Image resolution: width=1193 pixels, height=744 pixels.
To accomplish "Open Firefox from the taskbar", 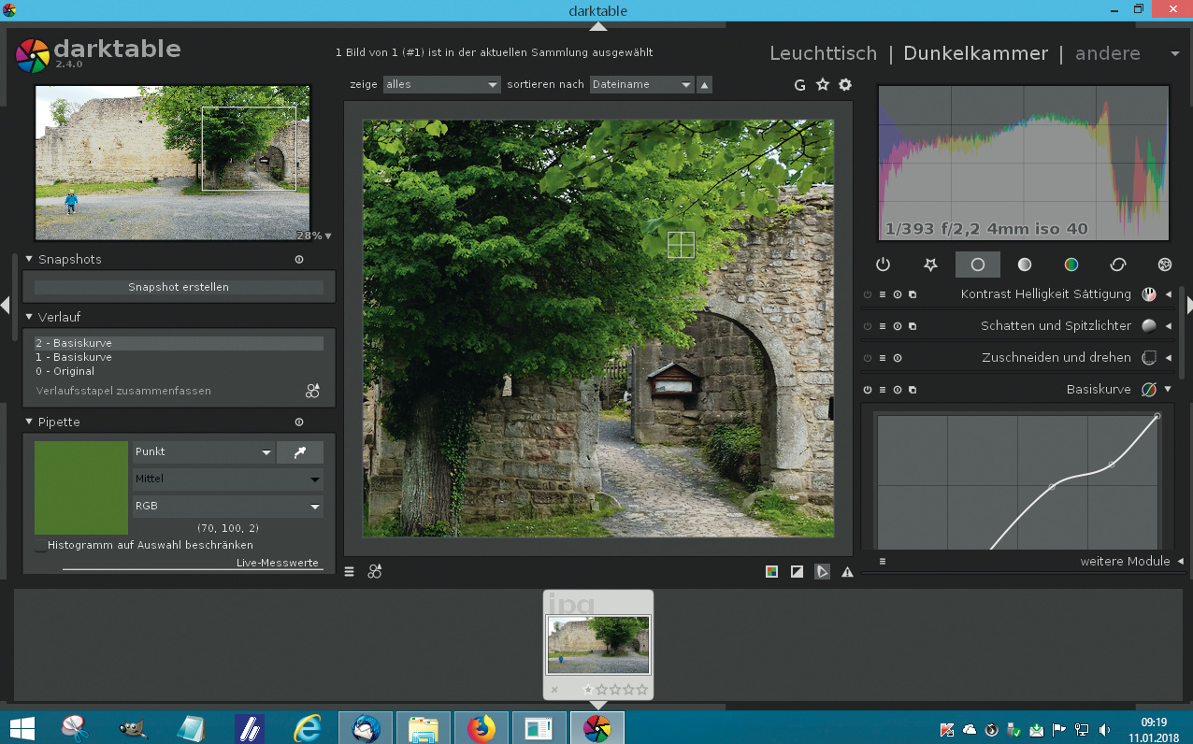I will [x=482, y=728].
